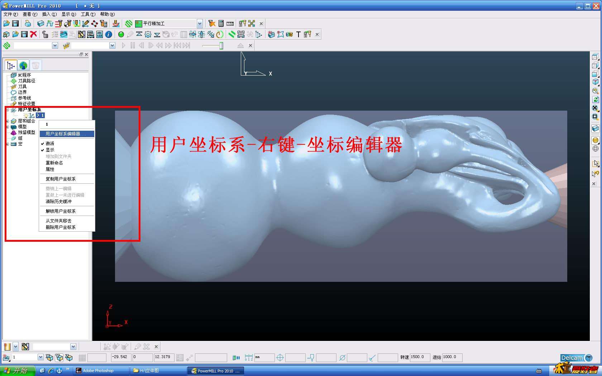The width and height of the screenshot is (602, 376).
Task: Open the H:\立体图 folder taskbar button
Action: coord(158,371)
